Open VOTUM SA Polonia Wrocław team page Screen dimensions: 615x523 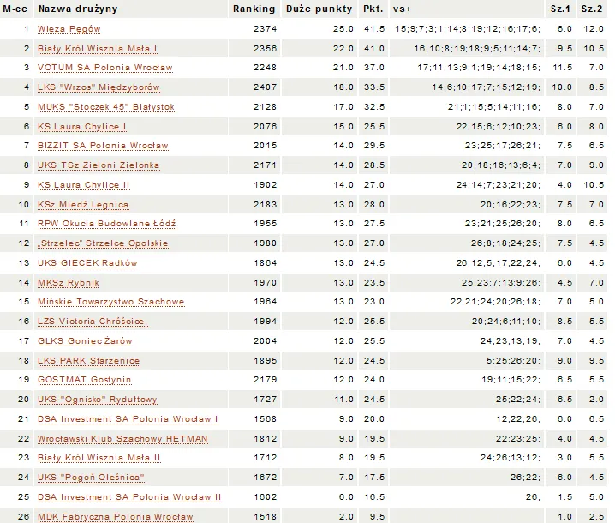click(104, 68)
